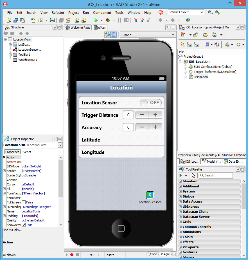Click the Pause program toolbar icon

(x=119, y=20)
